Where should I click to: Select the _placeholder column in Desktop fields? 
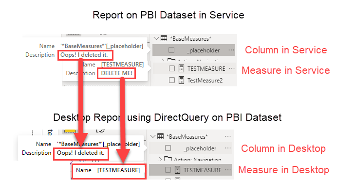200,148
